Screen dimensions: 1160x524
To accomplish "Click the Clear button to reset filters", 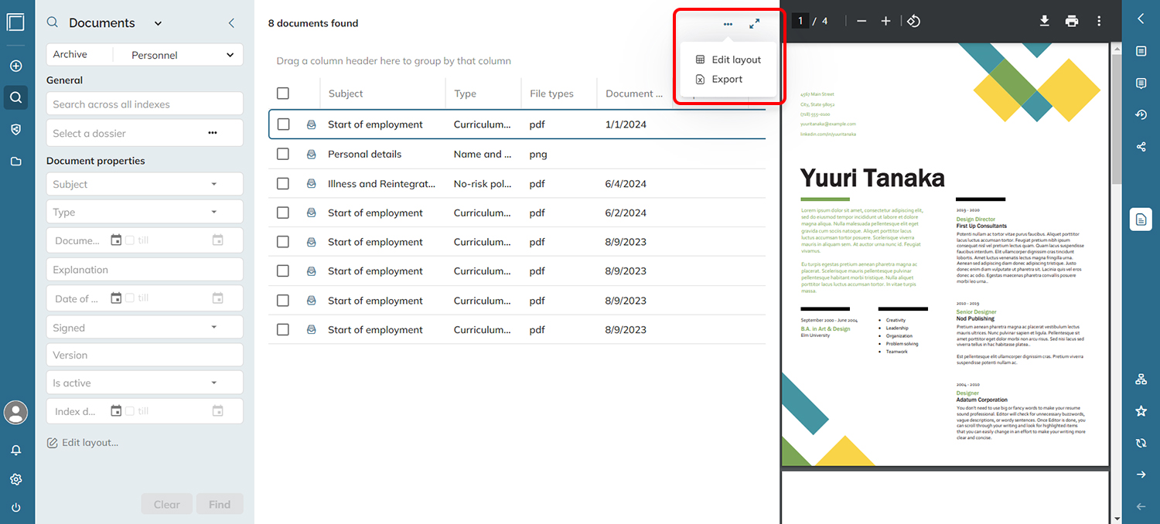I will 166,503.
